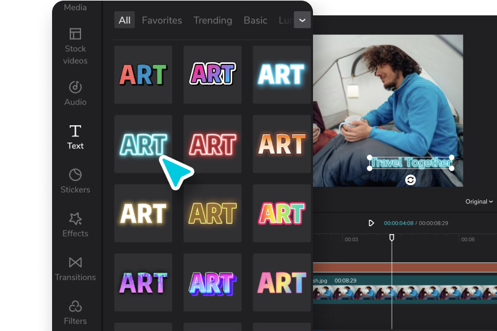The height and width of the screenshot is (331, 497).
Task: Apply the white with yellow glow ART style
Action: (x=143, y=213)
